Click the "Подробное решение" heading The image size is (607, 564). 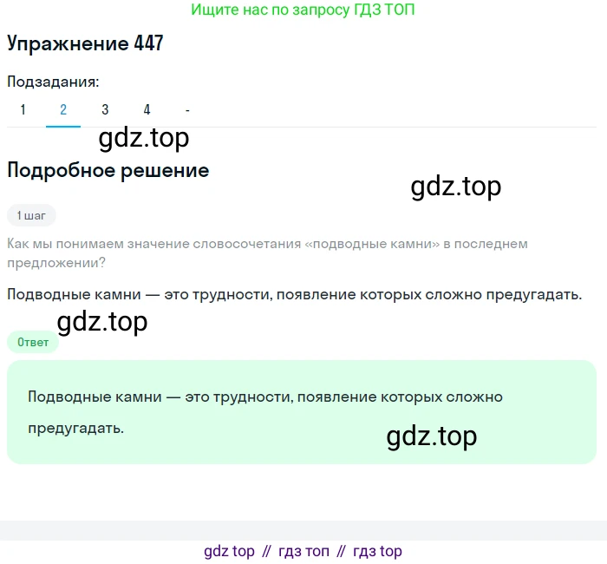click(108, 170)
